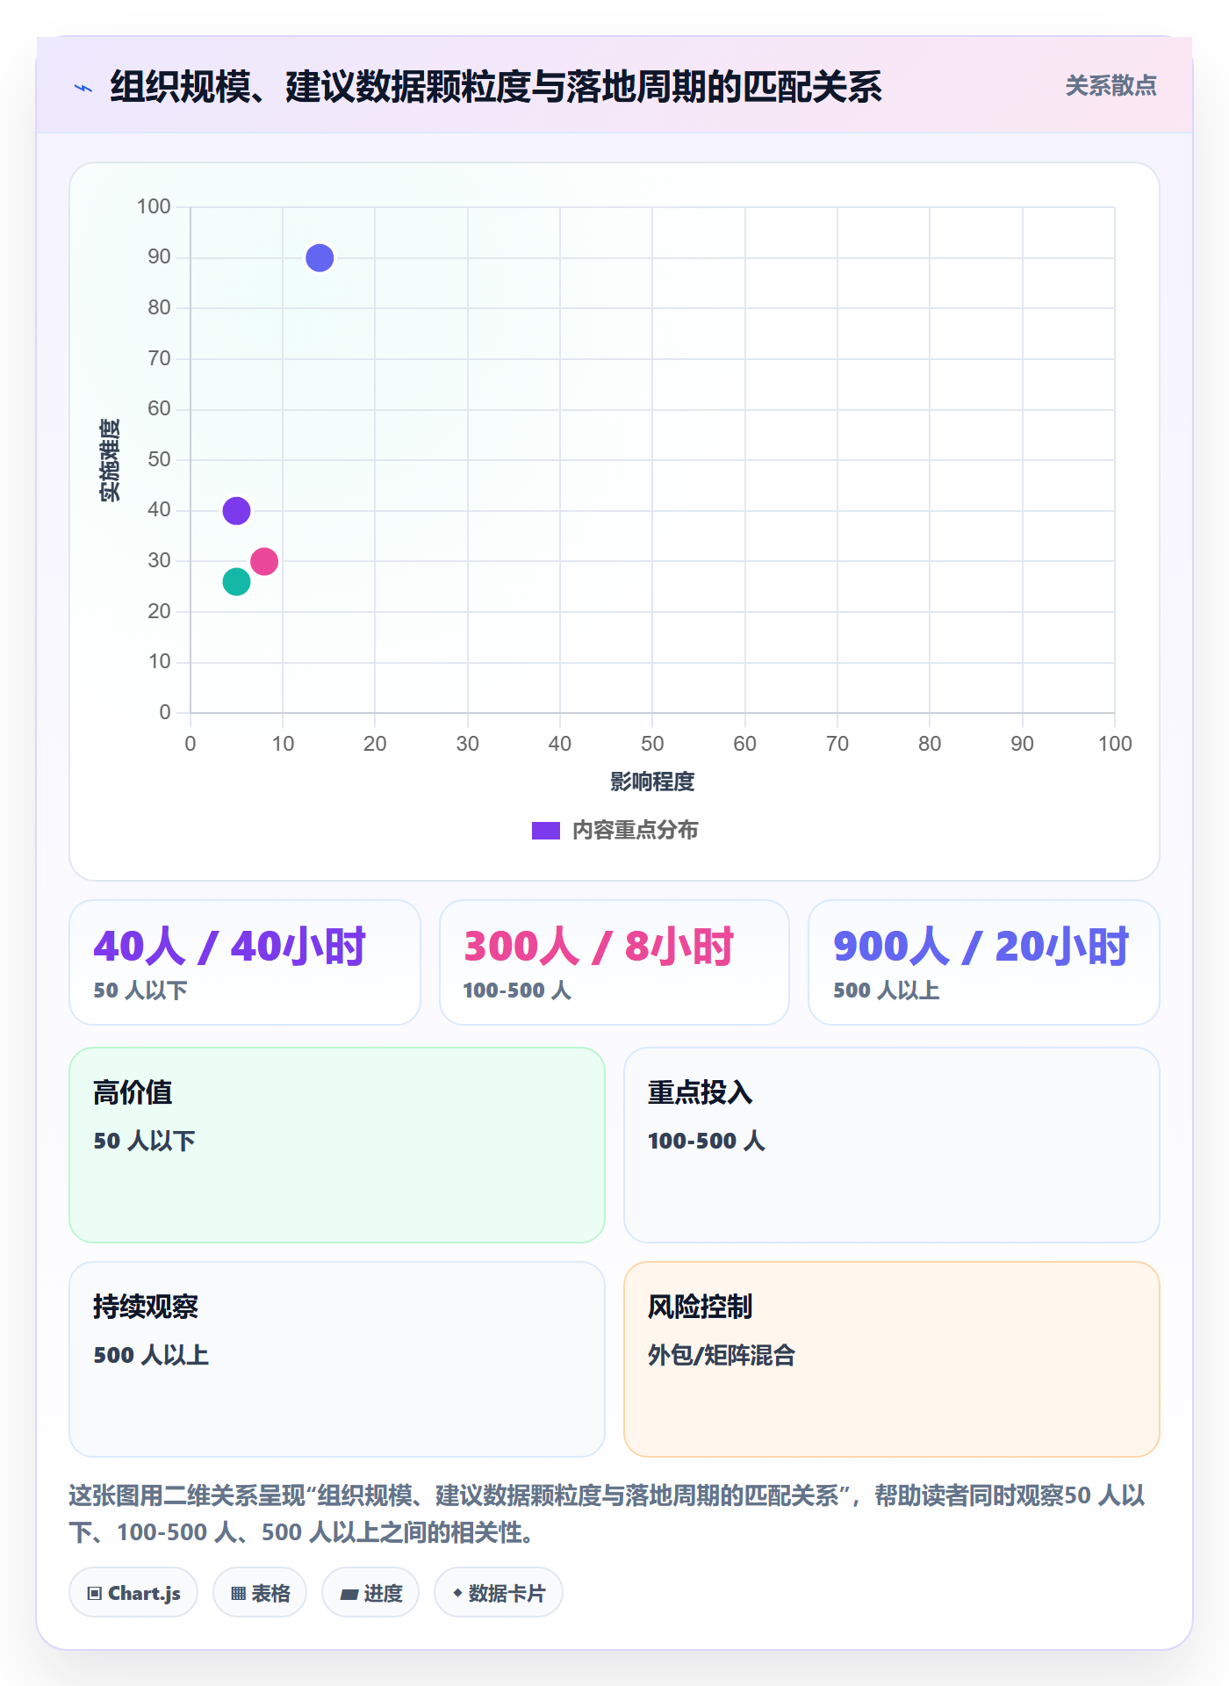The image size is (1229, 1686).
Task: Click the Chart.js tag chip
Action: tap(133, 1593)
